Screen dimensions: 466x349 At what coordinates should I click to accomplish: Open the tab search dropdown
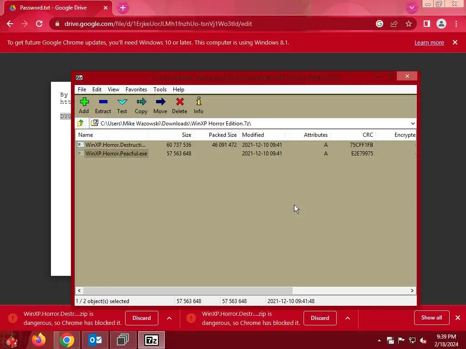click(411, 8)
